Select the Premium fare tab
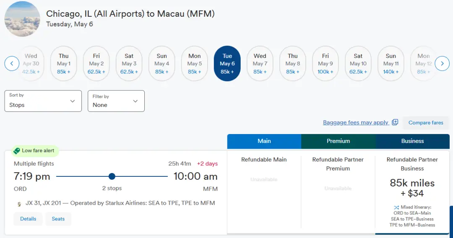453x238 pixels. (338, 141)
